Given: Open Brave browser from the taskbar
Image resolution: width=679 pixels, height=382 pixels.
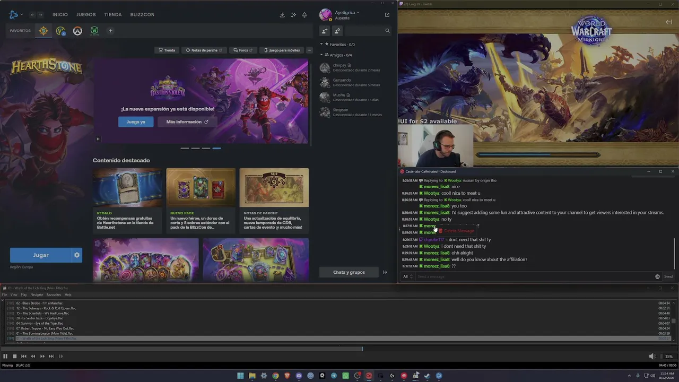Looking at the screenshot, I should (287, 376).
